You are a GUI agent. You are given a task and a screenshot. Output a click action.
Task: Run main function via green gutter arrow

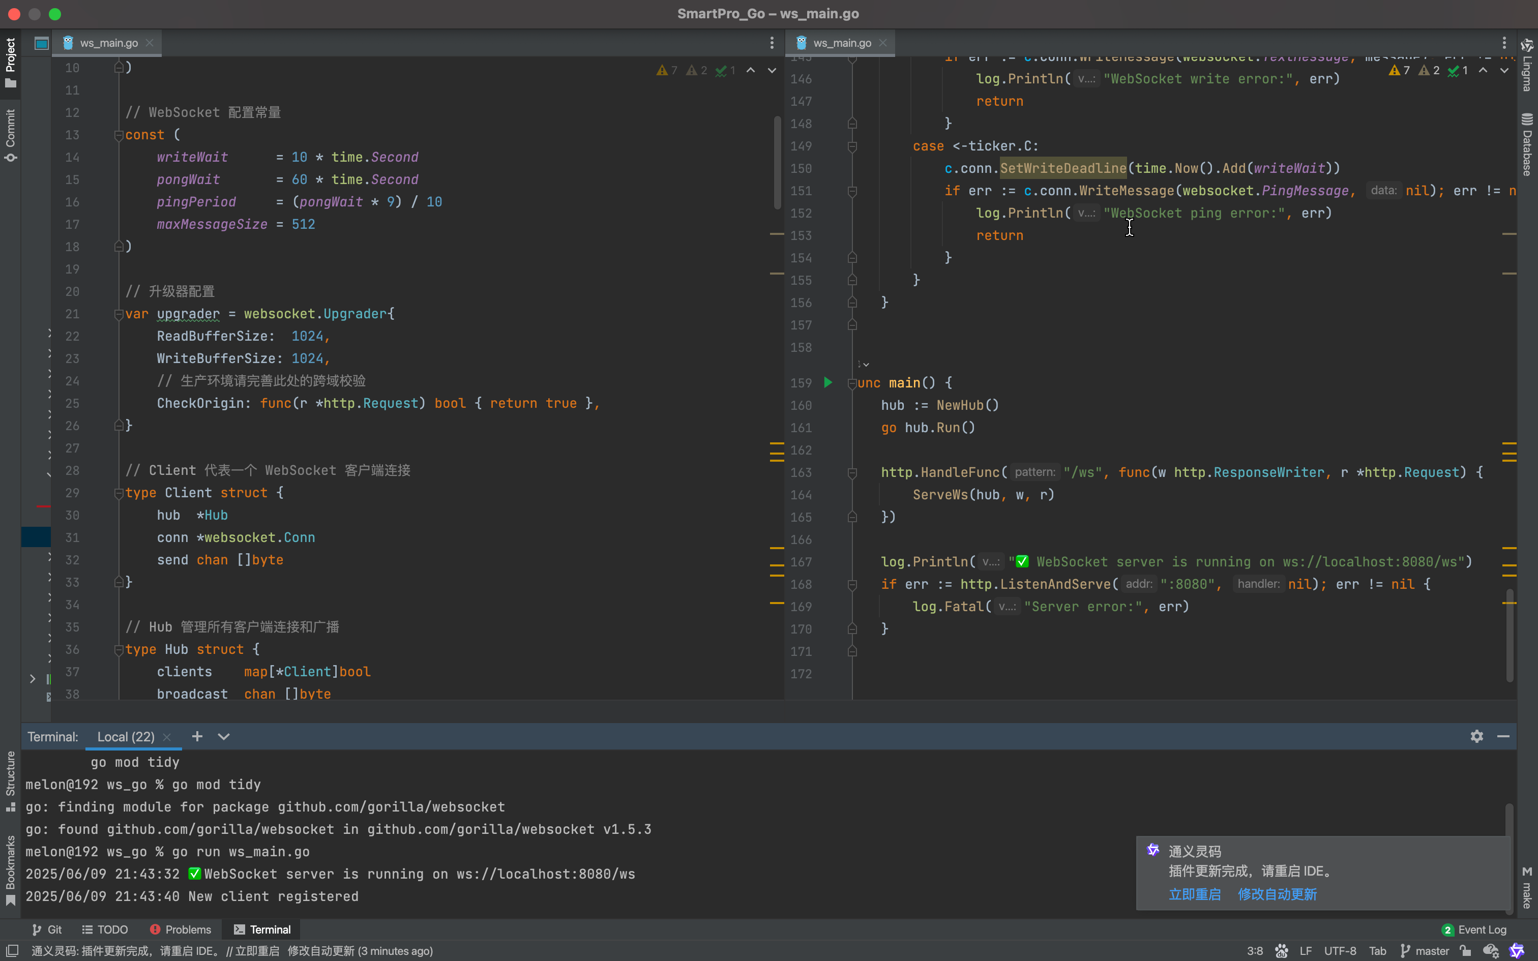(x=828, y=382)
